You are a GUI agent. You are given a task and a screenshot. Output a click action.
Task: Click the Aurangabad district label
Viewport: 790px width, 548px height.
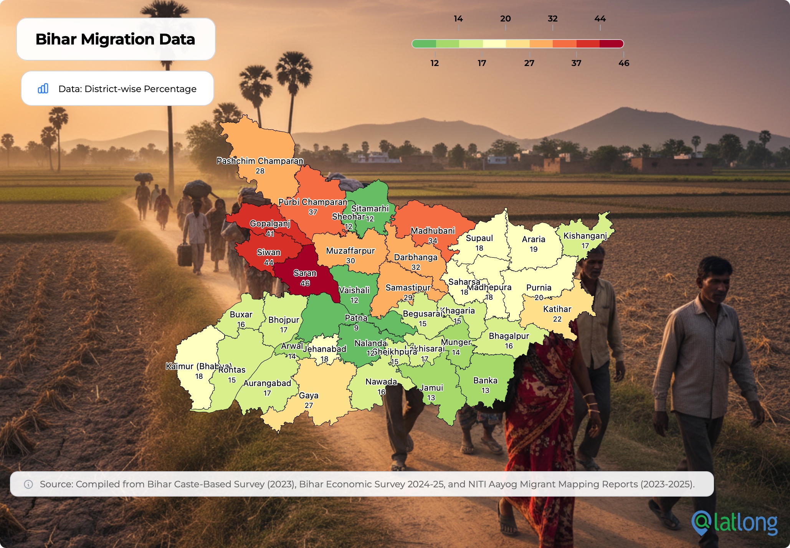tap(267, 383)
